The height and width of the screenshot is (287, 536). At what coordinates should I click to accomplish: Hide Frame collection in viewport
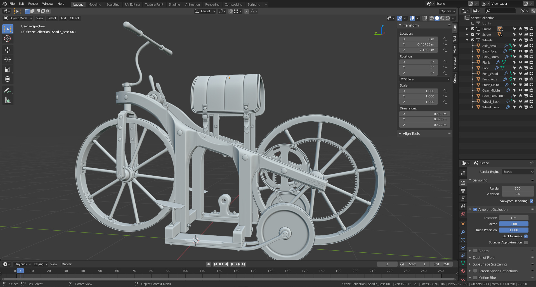click(520, 29)
